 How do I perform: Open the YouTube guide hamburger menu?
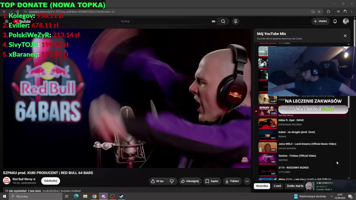(7, 21)
